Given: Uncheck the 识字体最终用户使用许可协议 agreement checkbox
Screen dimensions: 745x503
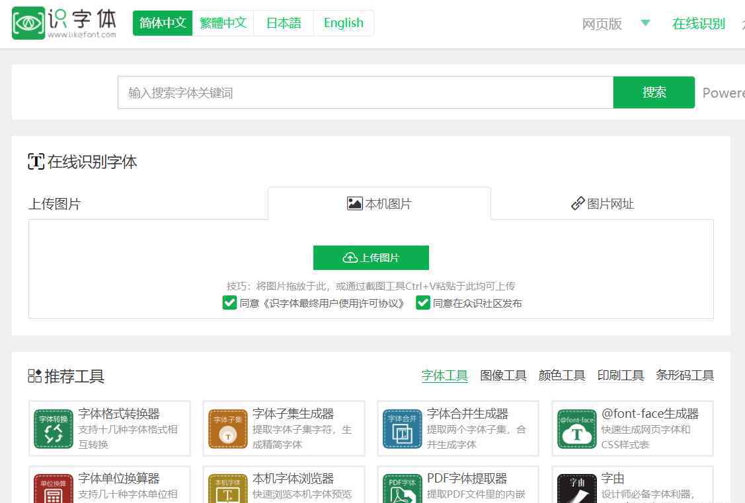Looking at the screenshot, I should [x=229, y=303].
